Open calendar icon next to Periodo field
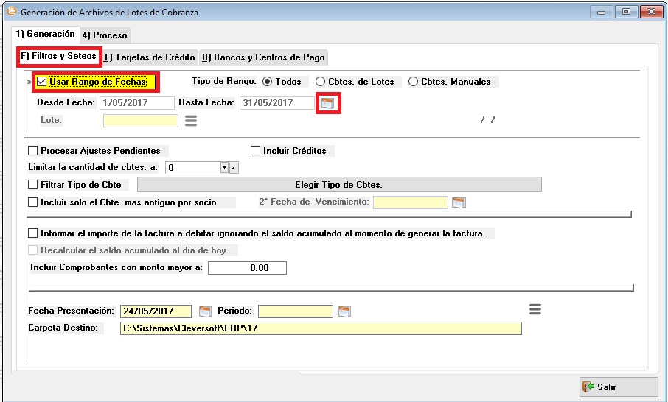 (x=344, y=311)
